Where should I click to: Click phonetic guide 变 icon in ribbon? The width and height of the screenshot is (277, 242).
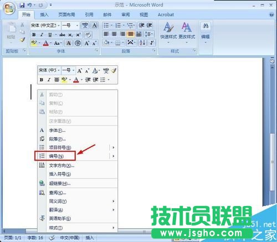tap(85, 25)
